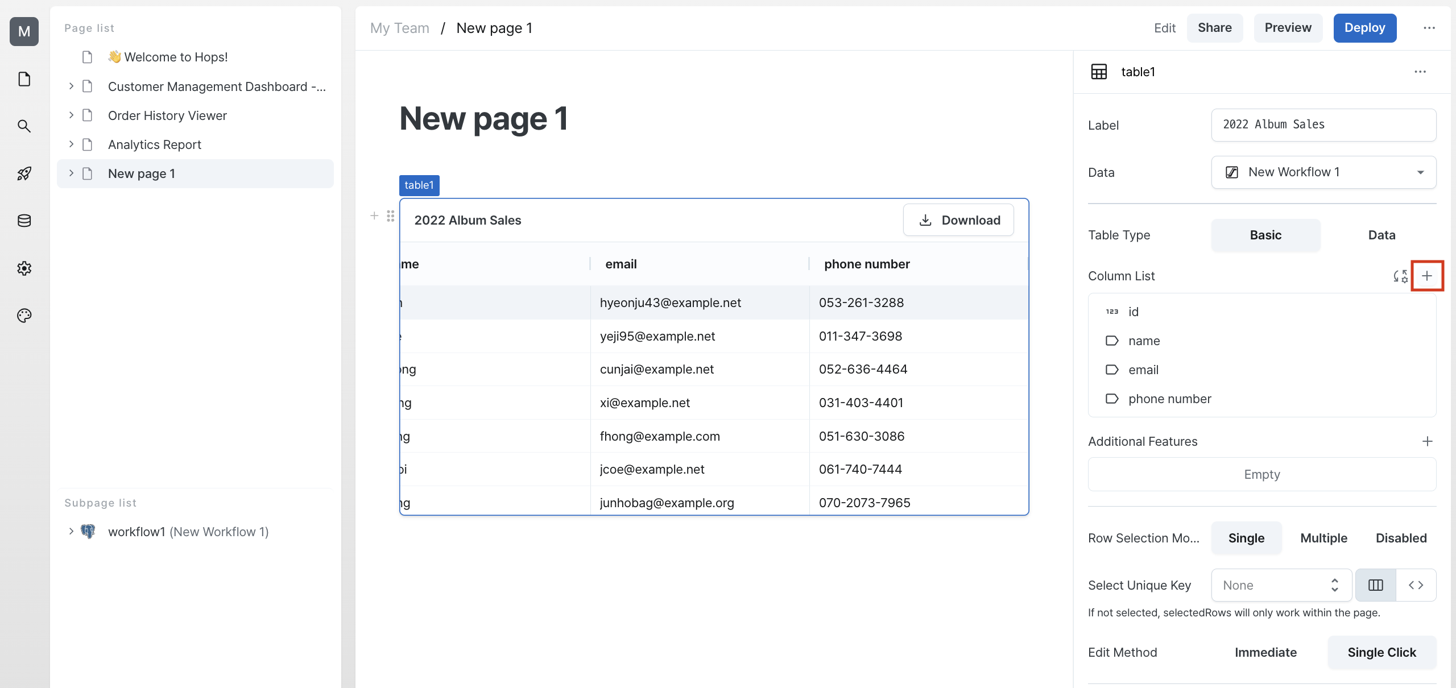1456x688 pixels.
Task: Set row selection mode to Disabled
Action: pos(1401,538)
